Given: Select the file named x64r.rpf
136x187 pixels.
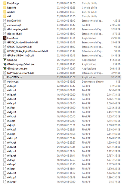Looking at the screenshot, I should (x=11, y=160).
